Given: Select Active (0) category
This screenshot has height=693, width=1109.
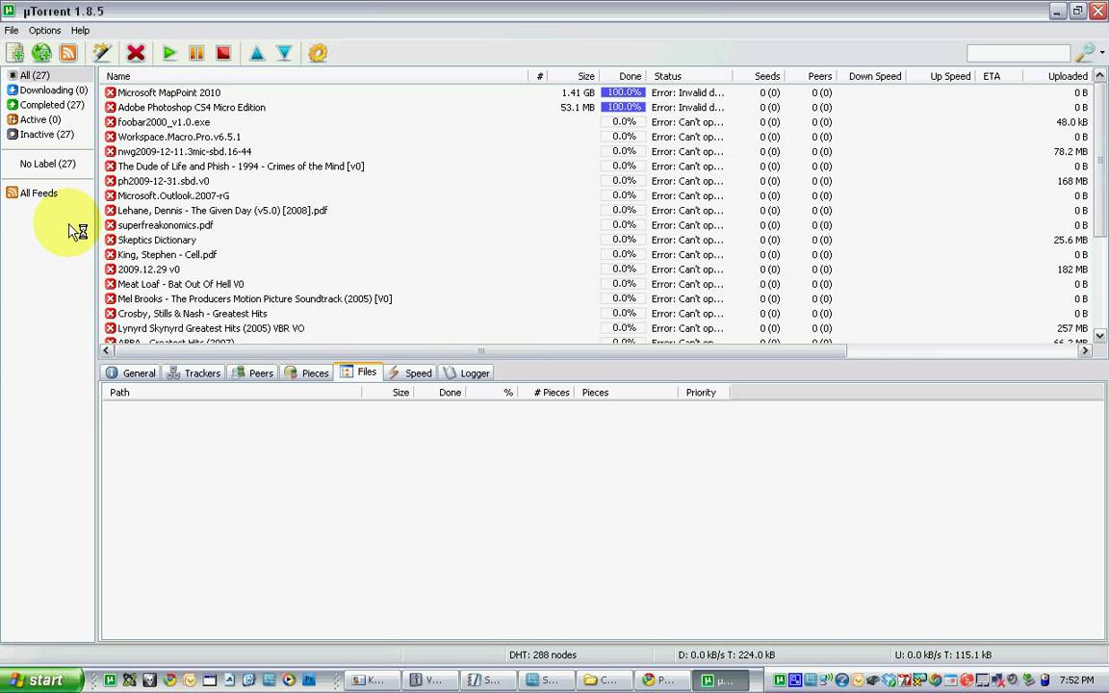Looking at the screenshot, I should [x=34, y=119].
